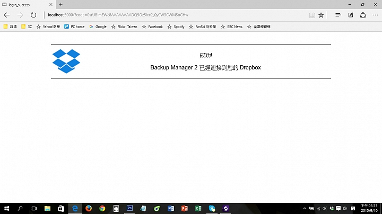Open the purple Backup Manager taskbar app
The image size is (382, 214).
[x=225, y=208]
